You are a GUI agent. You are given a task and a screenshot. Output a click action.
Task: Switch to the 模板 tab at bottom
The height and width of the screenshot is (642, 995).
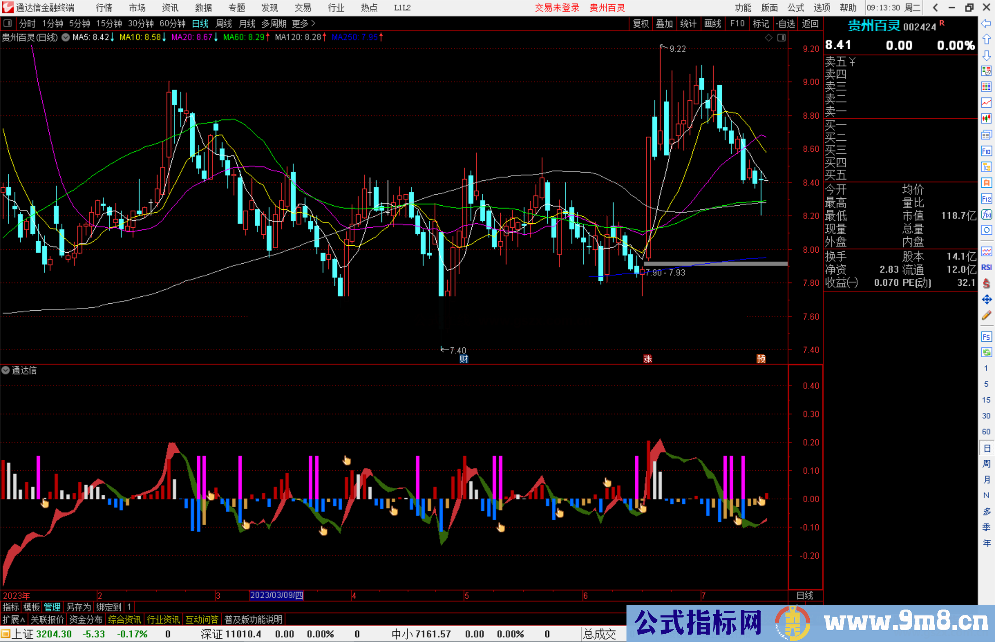31,607
